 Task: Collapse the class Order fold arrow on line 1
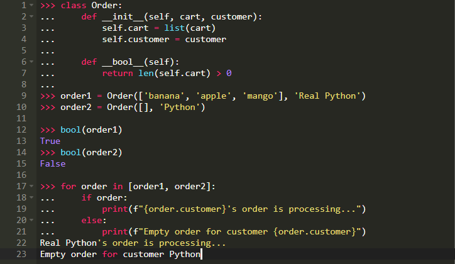click(x=31, y=5)
